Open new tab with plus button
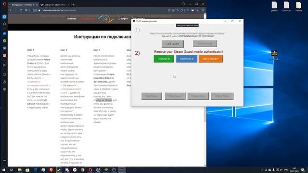The image size is (308, 173). (74, 4)
